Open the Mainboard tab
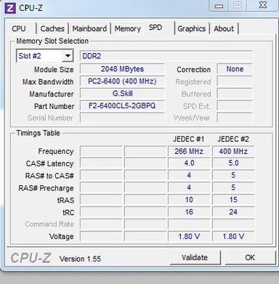 tap(89, 28)
